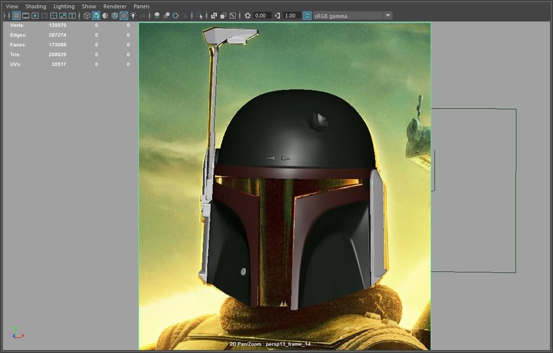Click the UVs count 35517
This screenshot has height=353, width=553.
(x=59, y=64)
